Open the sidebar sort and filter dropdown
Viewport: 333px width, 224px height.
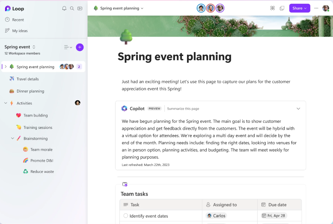[68, 47]
